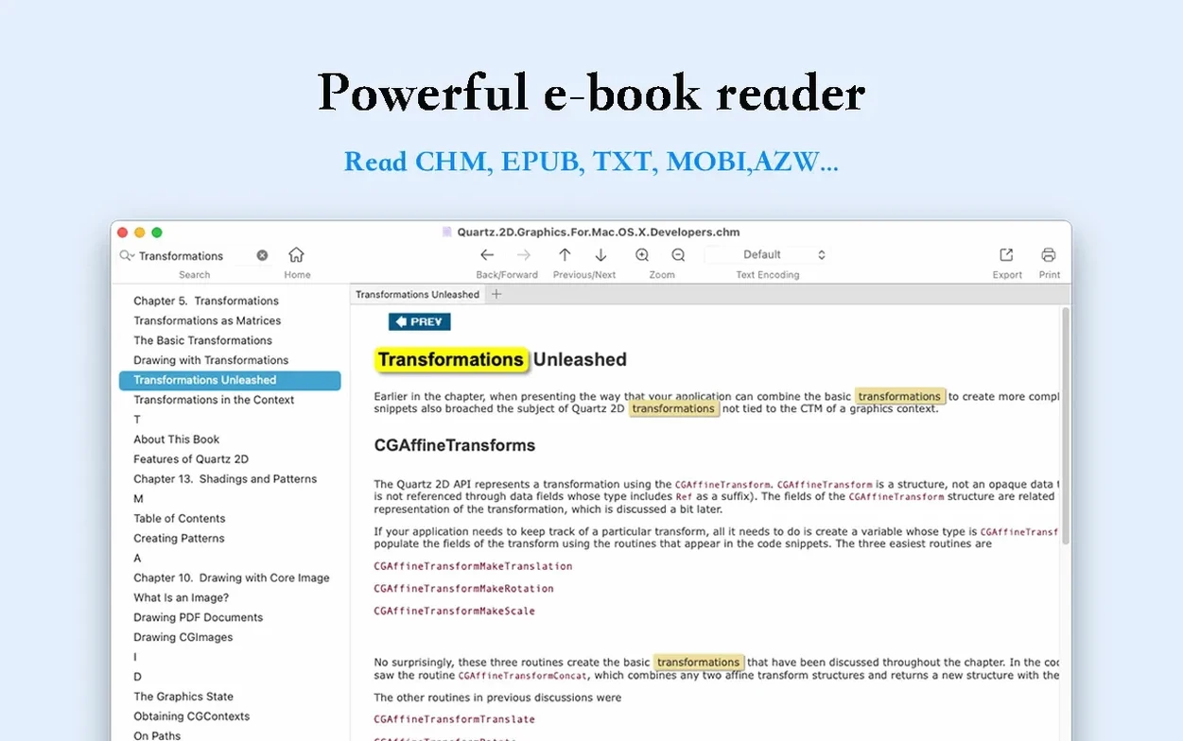
Task: Click 'CGAffineTransformTranslate' code text
Action: click(457, 720)
